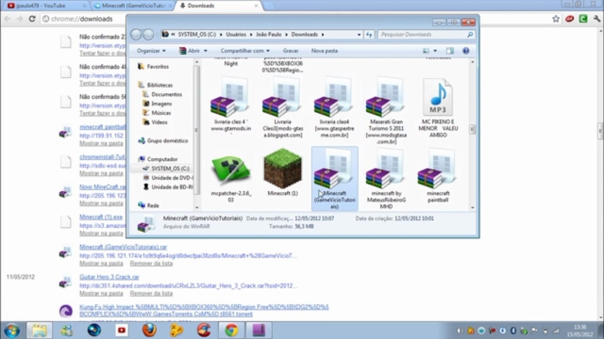The width and height of the screenshot is (604, 339).
Task: Open the recent pages dropdown arrow
Action: coord(157,34)
